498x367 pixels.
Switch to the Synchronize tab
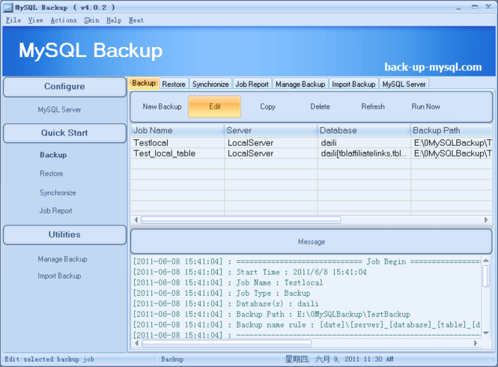pos(210,84)
